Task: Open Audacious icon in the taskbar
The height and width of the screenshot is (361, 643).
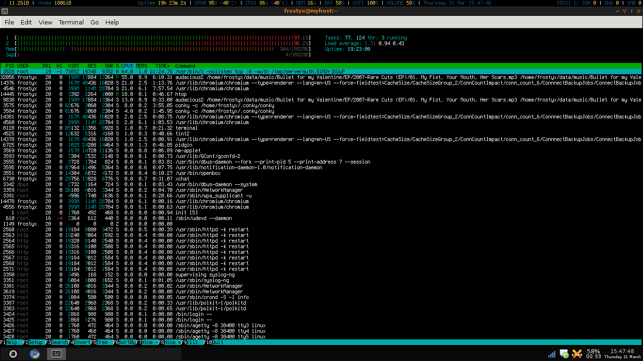Action: coord(13,354)
